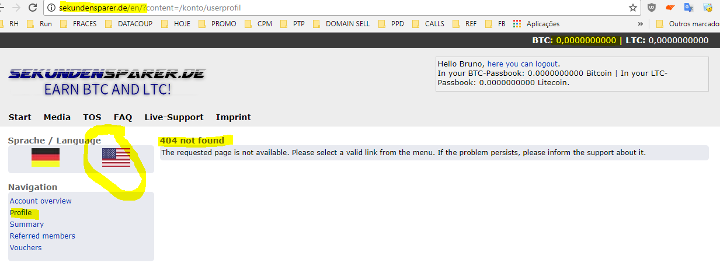This screenshot has height=263, width=720.
Task: Click the 'here you can logout' link
Action: (x=523, y=64)
